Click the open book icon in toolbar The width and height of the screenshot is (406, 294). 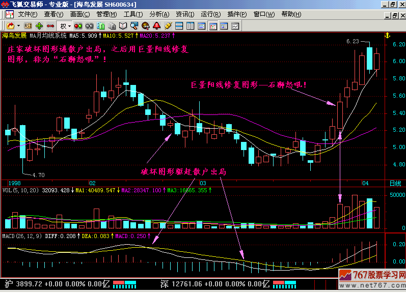(122, 25)
